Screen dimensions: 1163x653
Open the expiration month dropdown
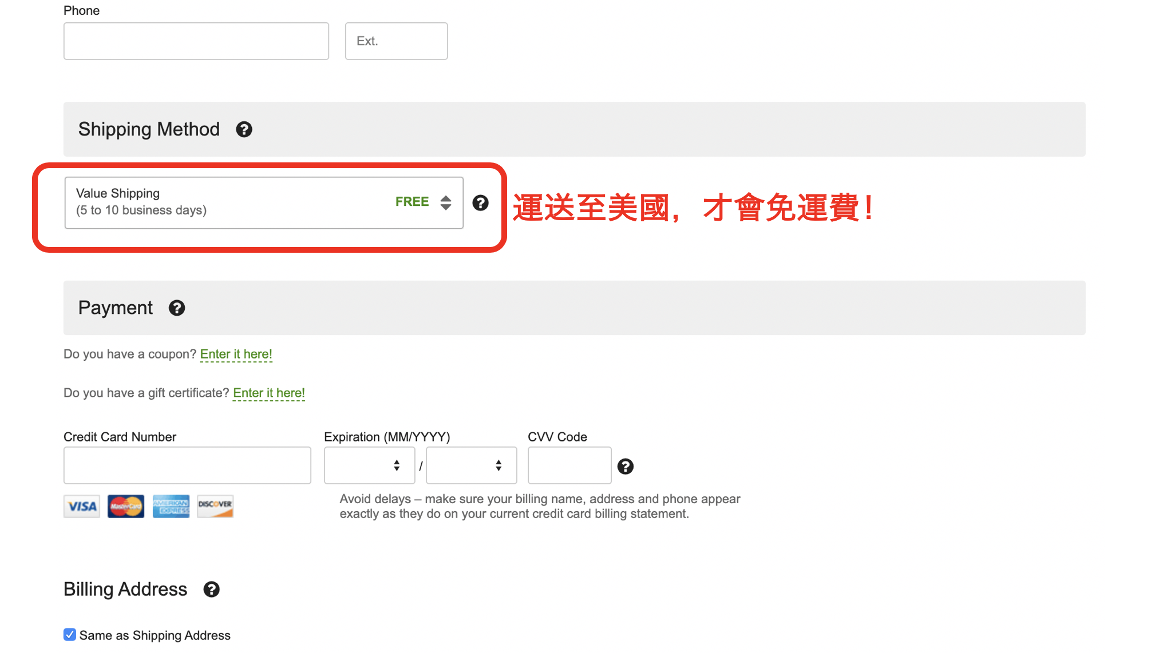tap(369, 465)
